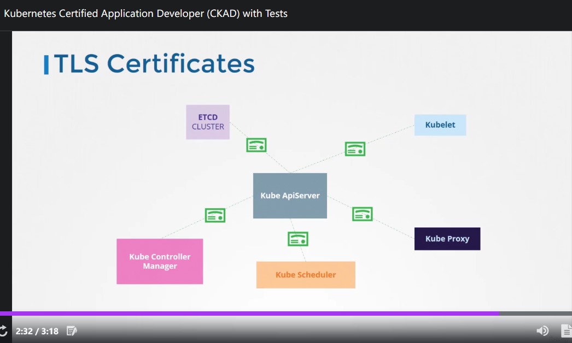Click the Kube Scheduler box
The width and height of the screenshot is (572, 343).
306,275
